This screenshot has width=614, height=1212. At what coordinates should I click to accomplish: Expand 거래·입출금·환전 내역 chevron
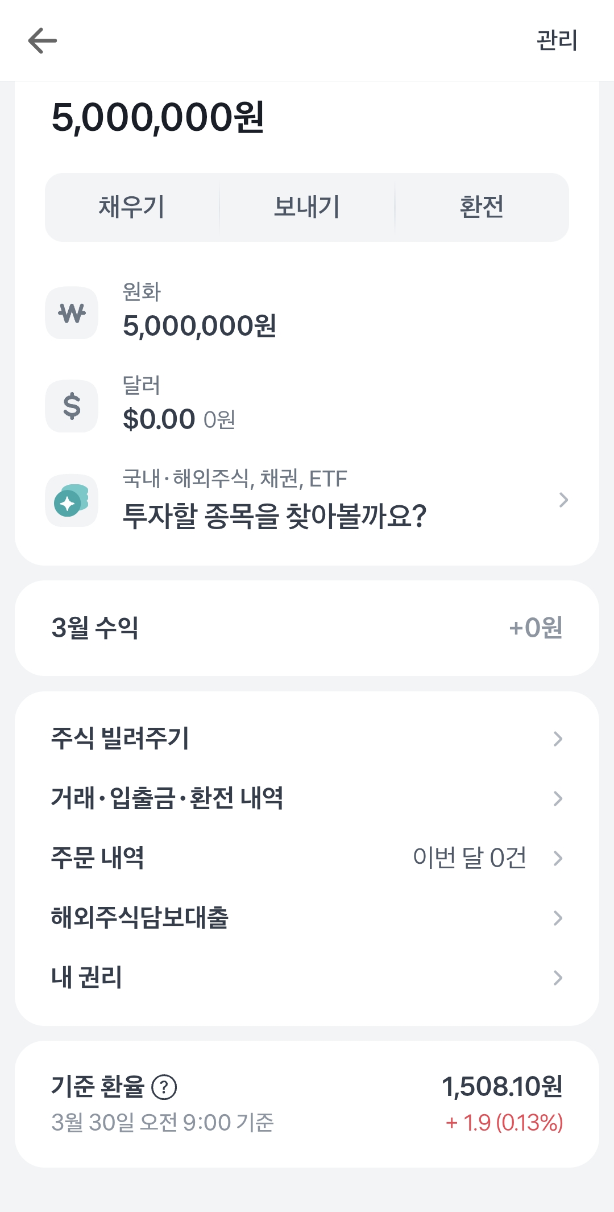point(558,798)
